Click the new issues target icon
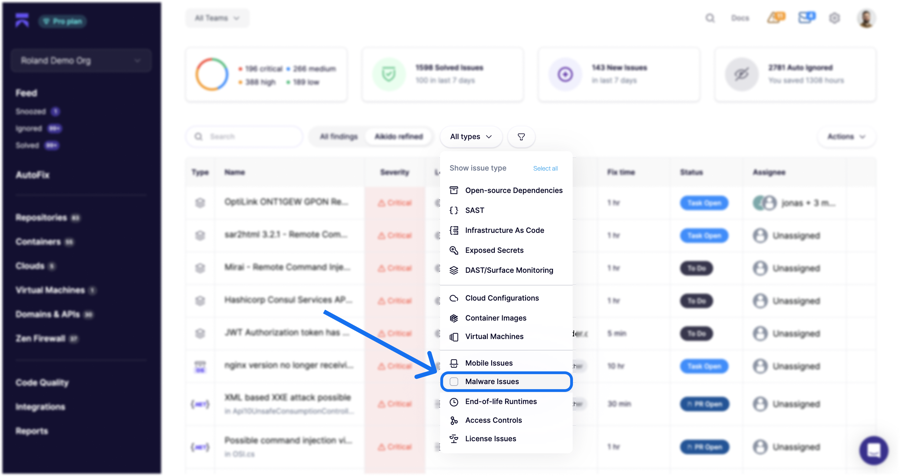The width and height of the screenshot is (900, 476). [x=565, y=74]
